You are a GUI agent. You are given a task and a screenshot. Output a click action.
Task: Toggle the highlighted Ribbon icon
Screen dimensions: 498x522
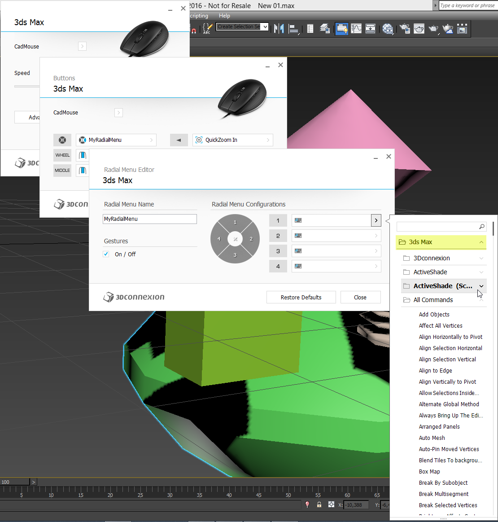(x=342, y=29)
